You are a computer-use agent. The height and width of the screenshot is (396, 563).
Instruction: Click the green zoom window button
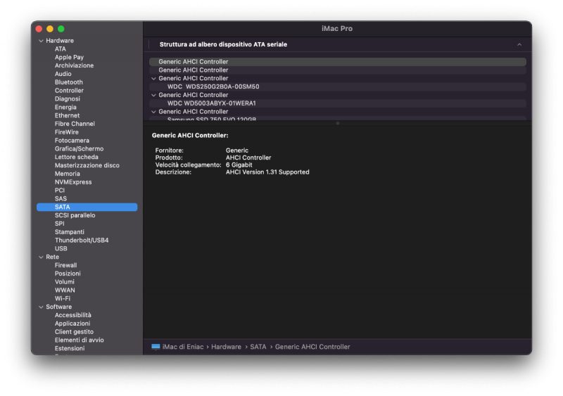point(61,29)
